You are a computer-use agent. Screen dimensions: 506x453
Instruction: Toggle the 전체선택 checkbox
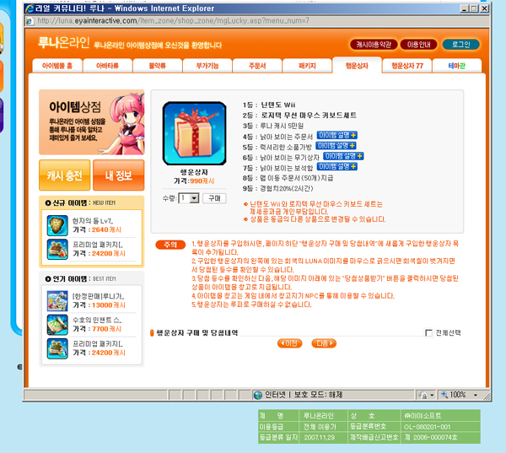[x=428, y=333]
